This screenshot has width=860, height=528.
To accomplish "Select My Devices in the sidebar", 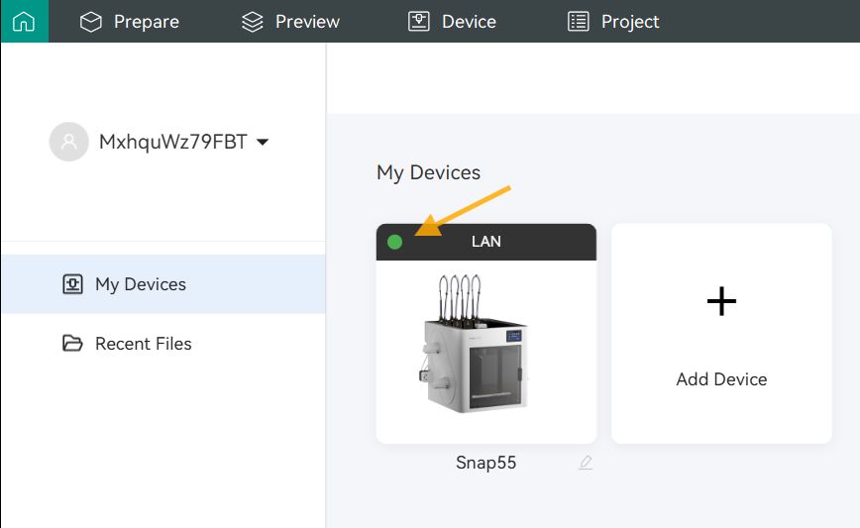I will tap(140, 284).
